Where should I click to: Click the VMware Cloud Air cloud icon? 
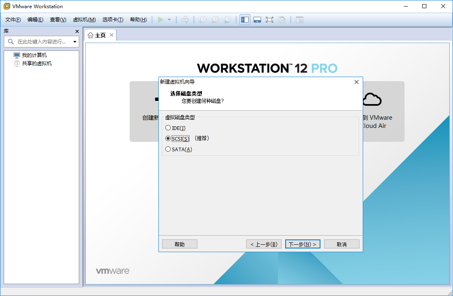[x=372, y=99]
